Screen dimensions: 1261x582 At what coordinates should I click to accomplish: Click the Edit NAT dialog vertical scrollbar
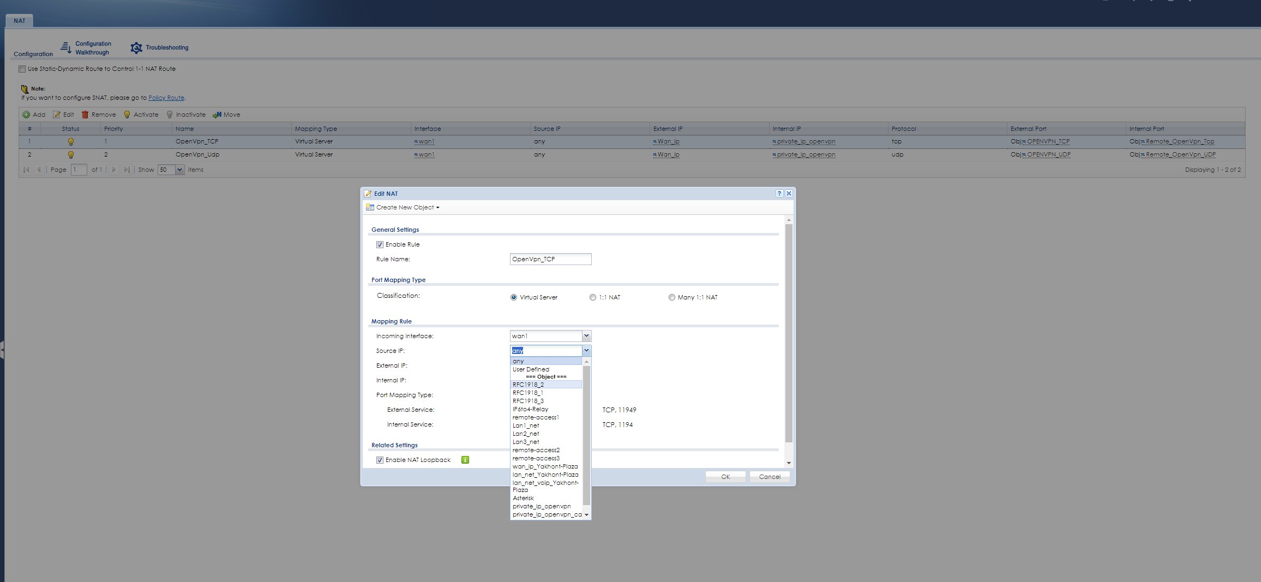pyautogui.click(x=789, y=333)
